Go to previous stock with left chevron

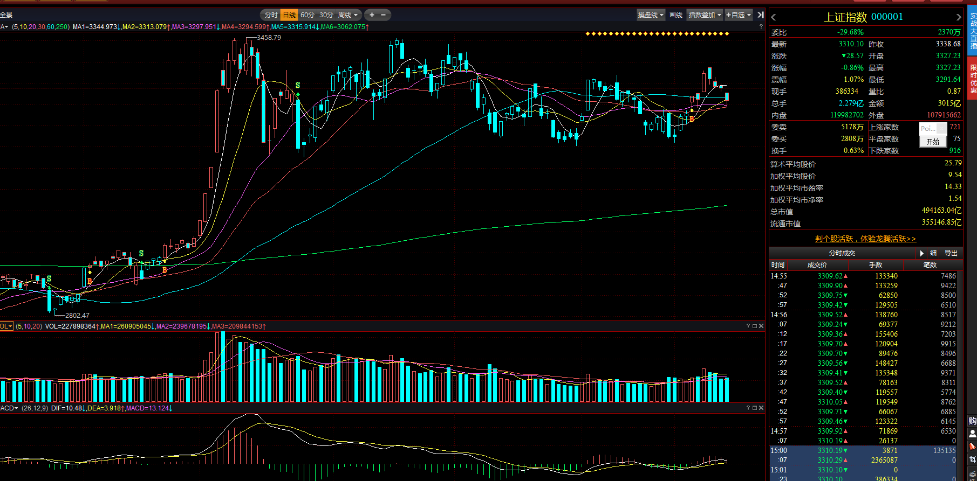click(x=773, y=17)
